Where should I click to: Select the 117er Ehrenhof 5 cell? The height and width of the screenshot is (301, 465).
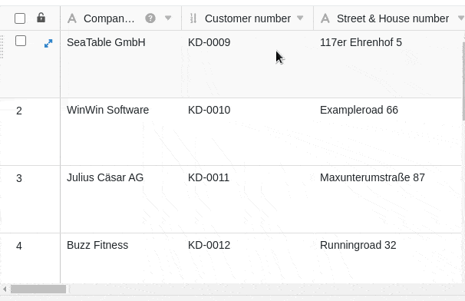coord(387,64)
